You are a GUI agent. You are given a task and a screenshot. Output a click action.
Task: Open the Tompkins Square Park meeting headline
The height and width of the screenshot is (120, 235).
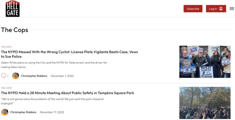67,93
